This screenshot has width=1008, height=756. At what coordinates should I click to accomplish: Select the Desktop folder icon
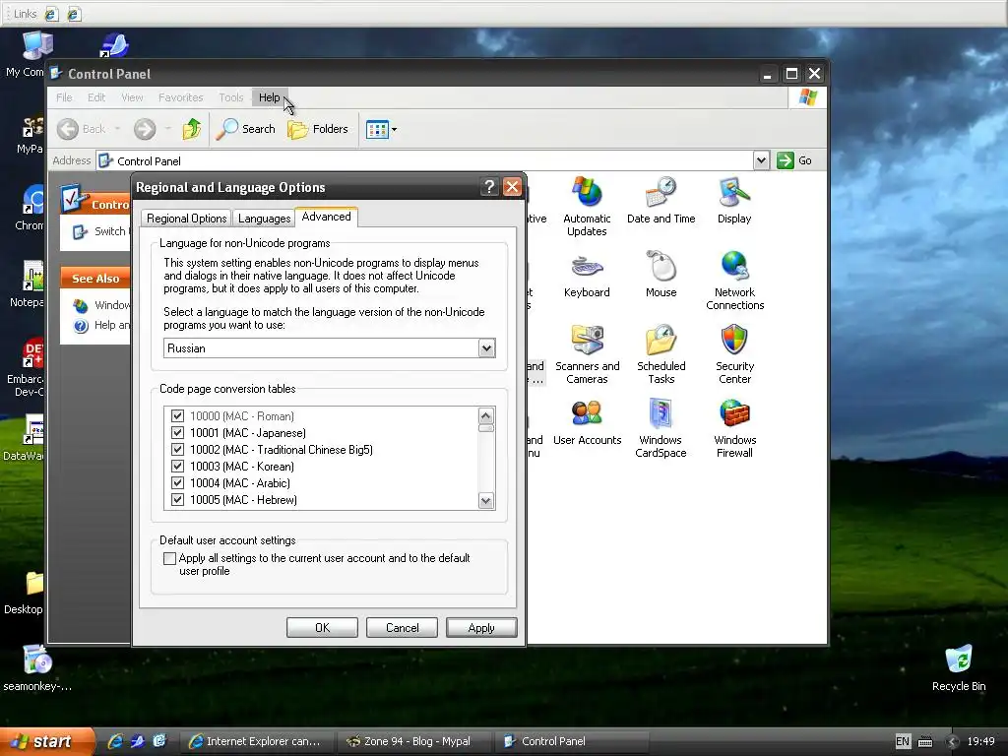coord(25,593)
